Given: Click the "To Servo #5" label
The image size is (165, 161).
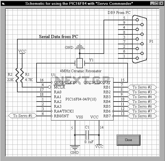Looking at the screenshot, I should (x=142, y=102).
